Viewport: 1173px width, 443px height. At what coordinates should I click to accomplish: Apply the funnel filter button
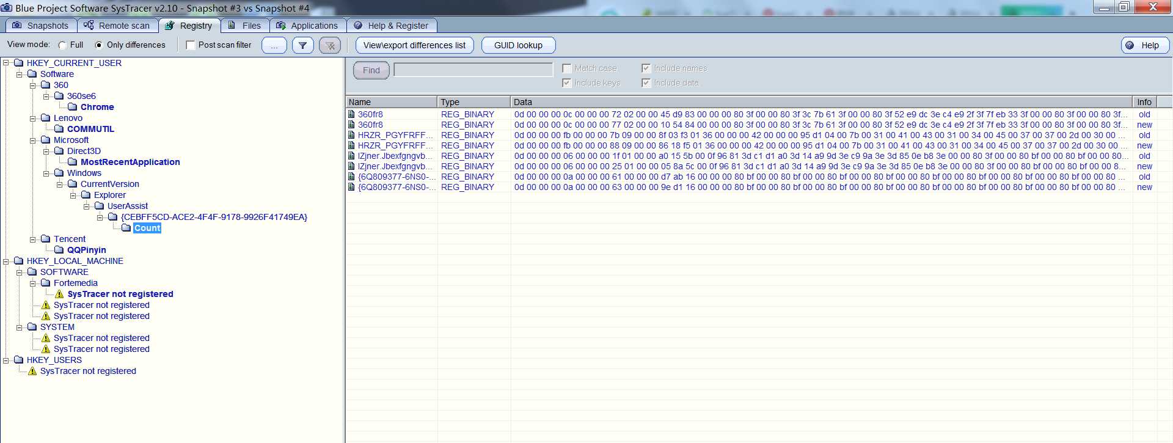click(303, 45)
